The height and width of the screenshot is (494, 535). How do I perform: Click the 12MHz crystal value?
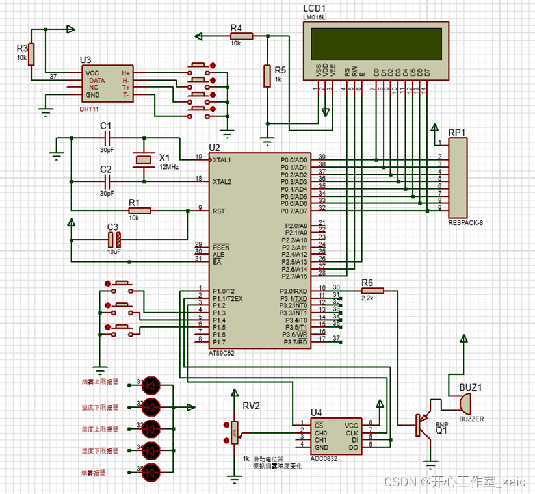[169, 167]
